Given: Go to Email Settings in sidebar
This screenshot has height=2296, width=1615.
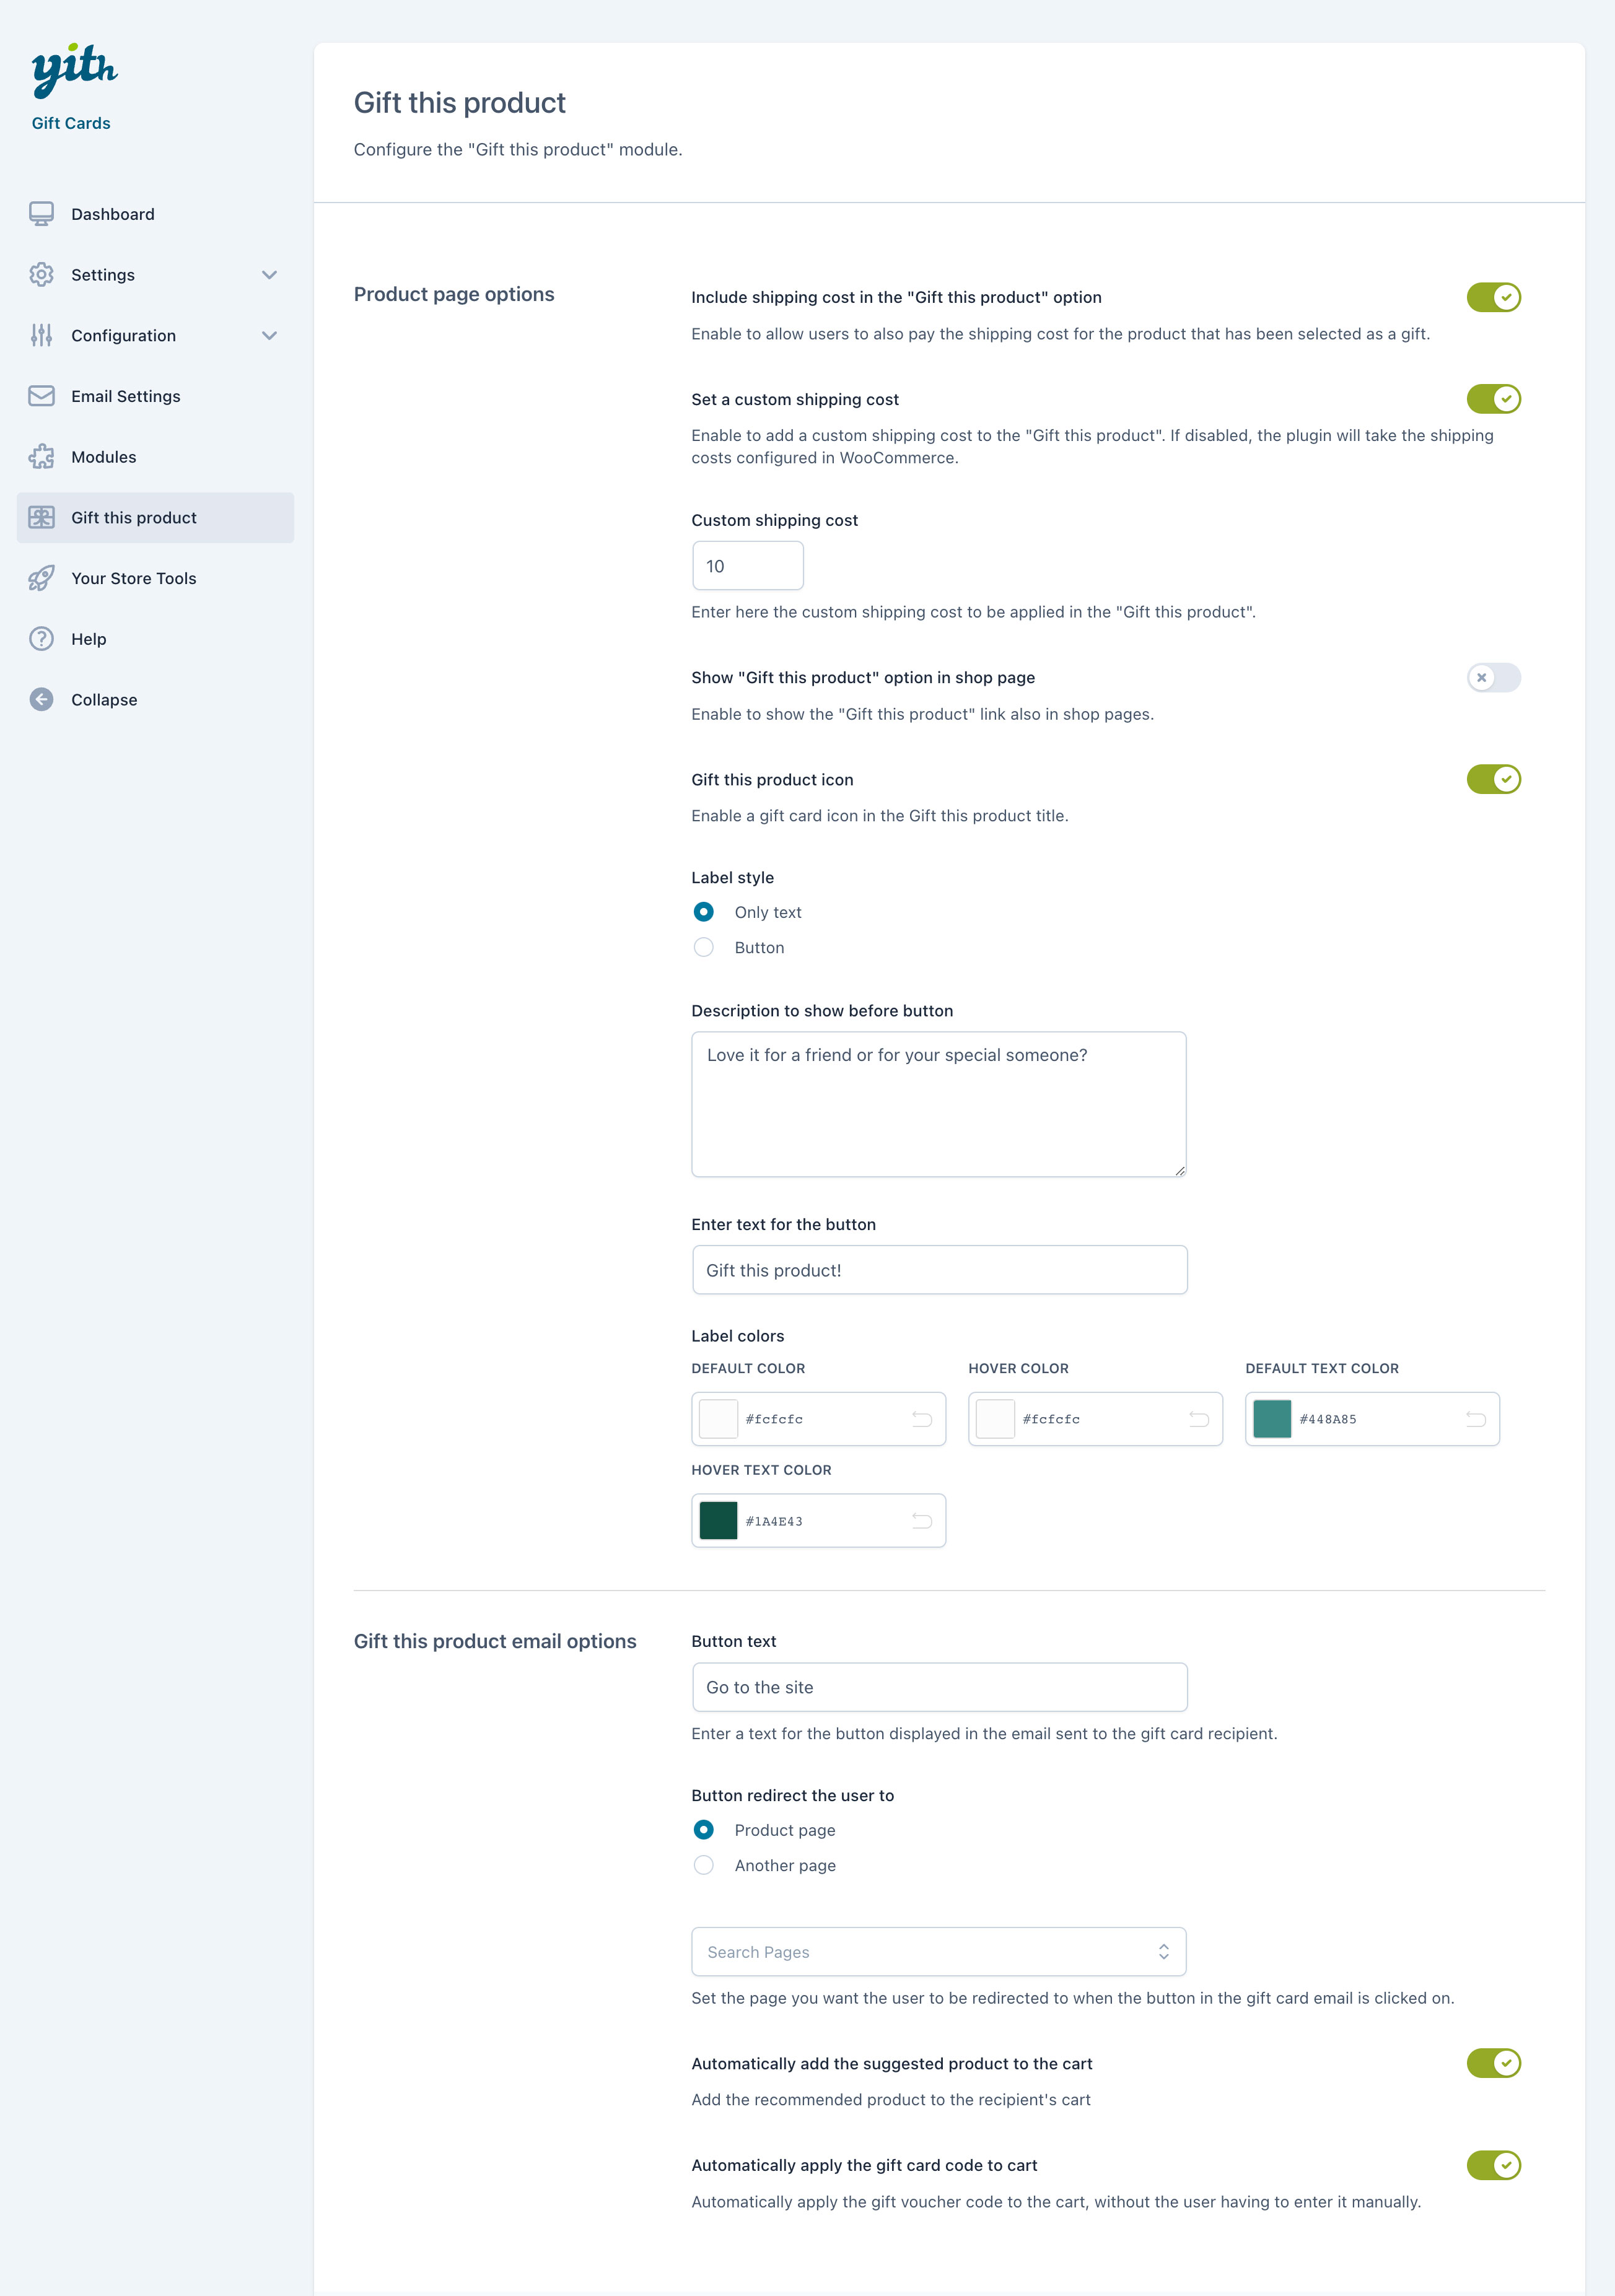Looking at the screenshot, I should point(126,396).
